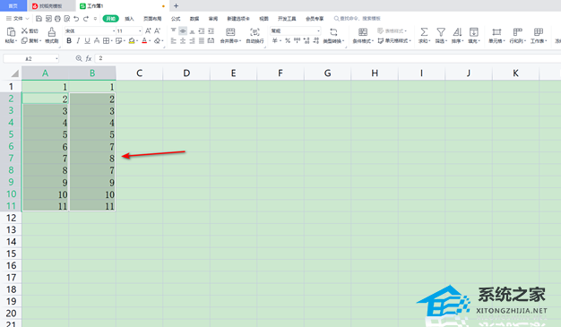Click the Print icon

[x=57, y=19]
